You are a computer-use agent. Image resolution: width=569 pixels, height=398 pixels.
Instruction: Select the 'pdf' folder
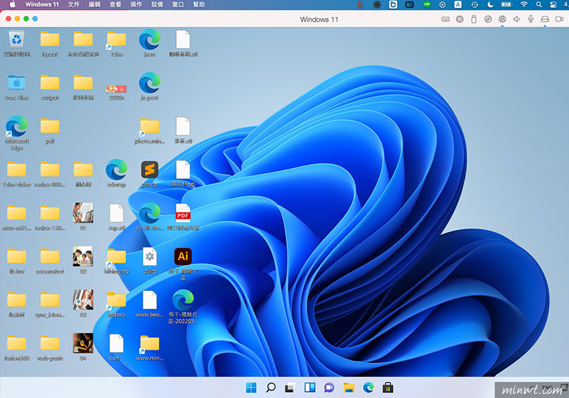(50, 126)
